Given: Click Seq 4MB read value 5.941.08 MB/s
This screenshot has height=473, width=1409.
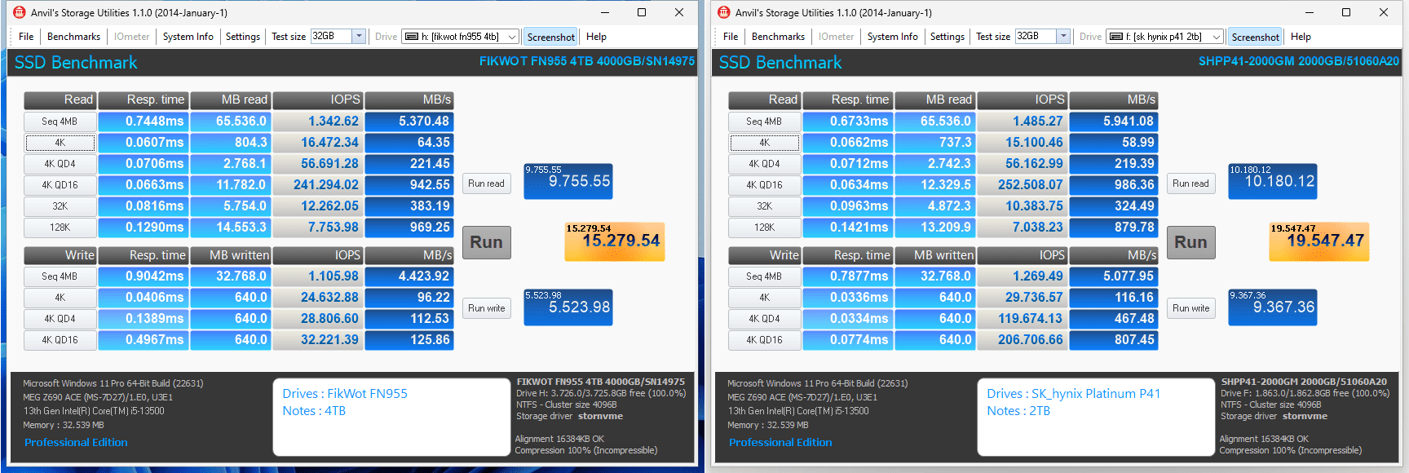Looking at the screenshot, I should point(1114,122).
